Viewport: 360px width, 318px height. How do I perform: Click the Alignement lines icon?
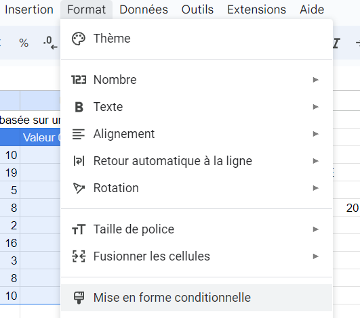[79, 134]
